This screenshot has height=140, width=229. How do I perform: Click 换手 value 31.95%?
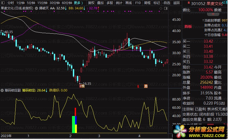point(207,93)
